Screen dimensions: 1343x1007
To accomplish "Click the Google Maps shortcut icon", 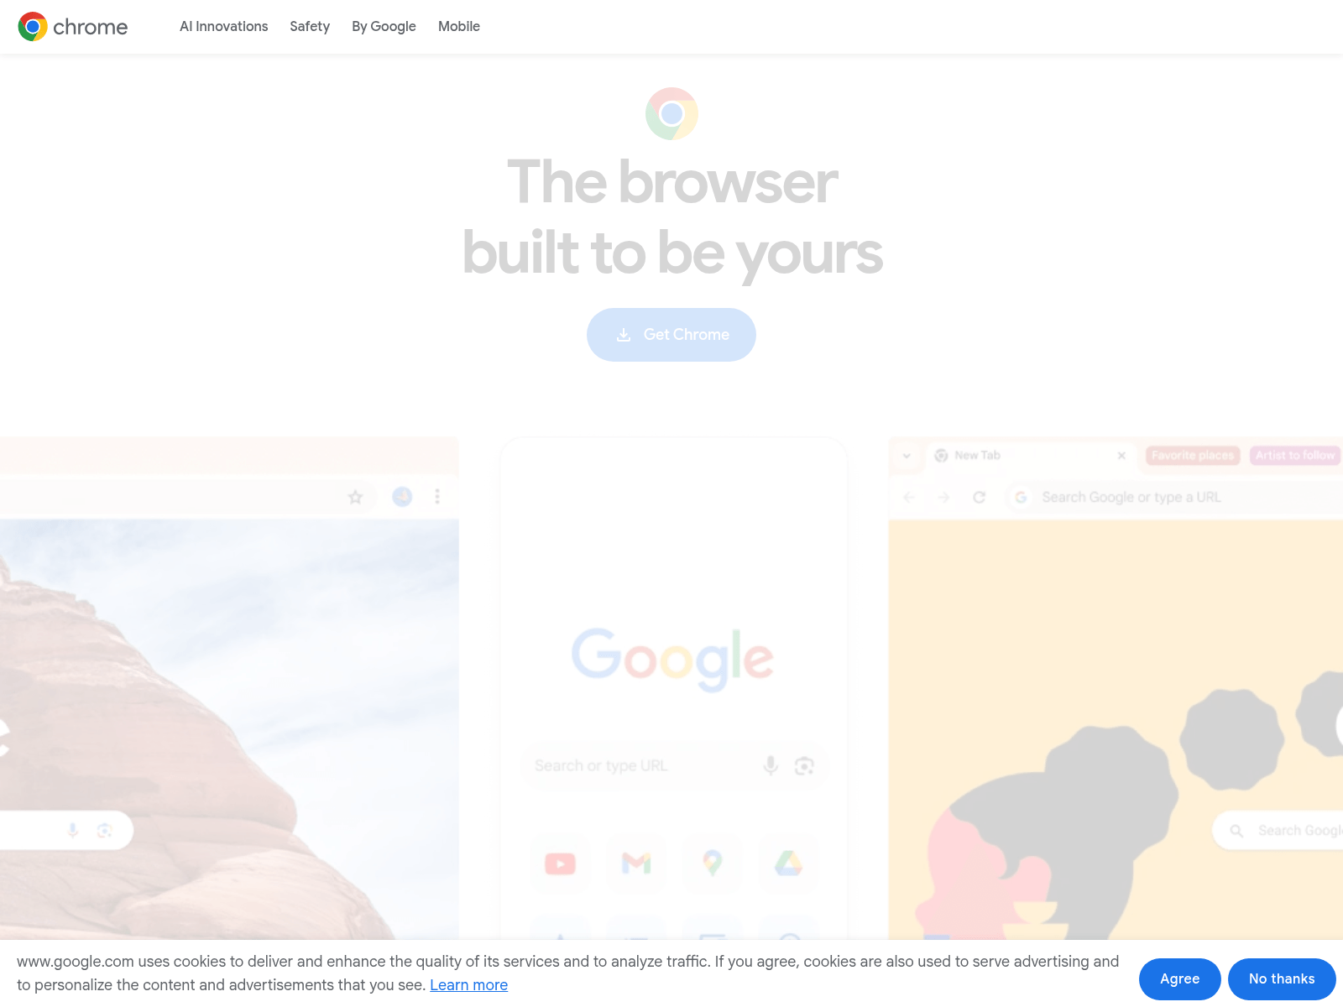I will click(x=712, y=863).
